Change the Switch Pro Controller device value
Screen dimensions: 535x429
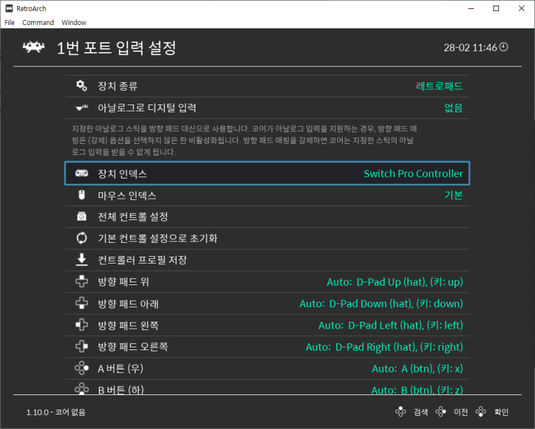(413, 174)
